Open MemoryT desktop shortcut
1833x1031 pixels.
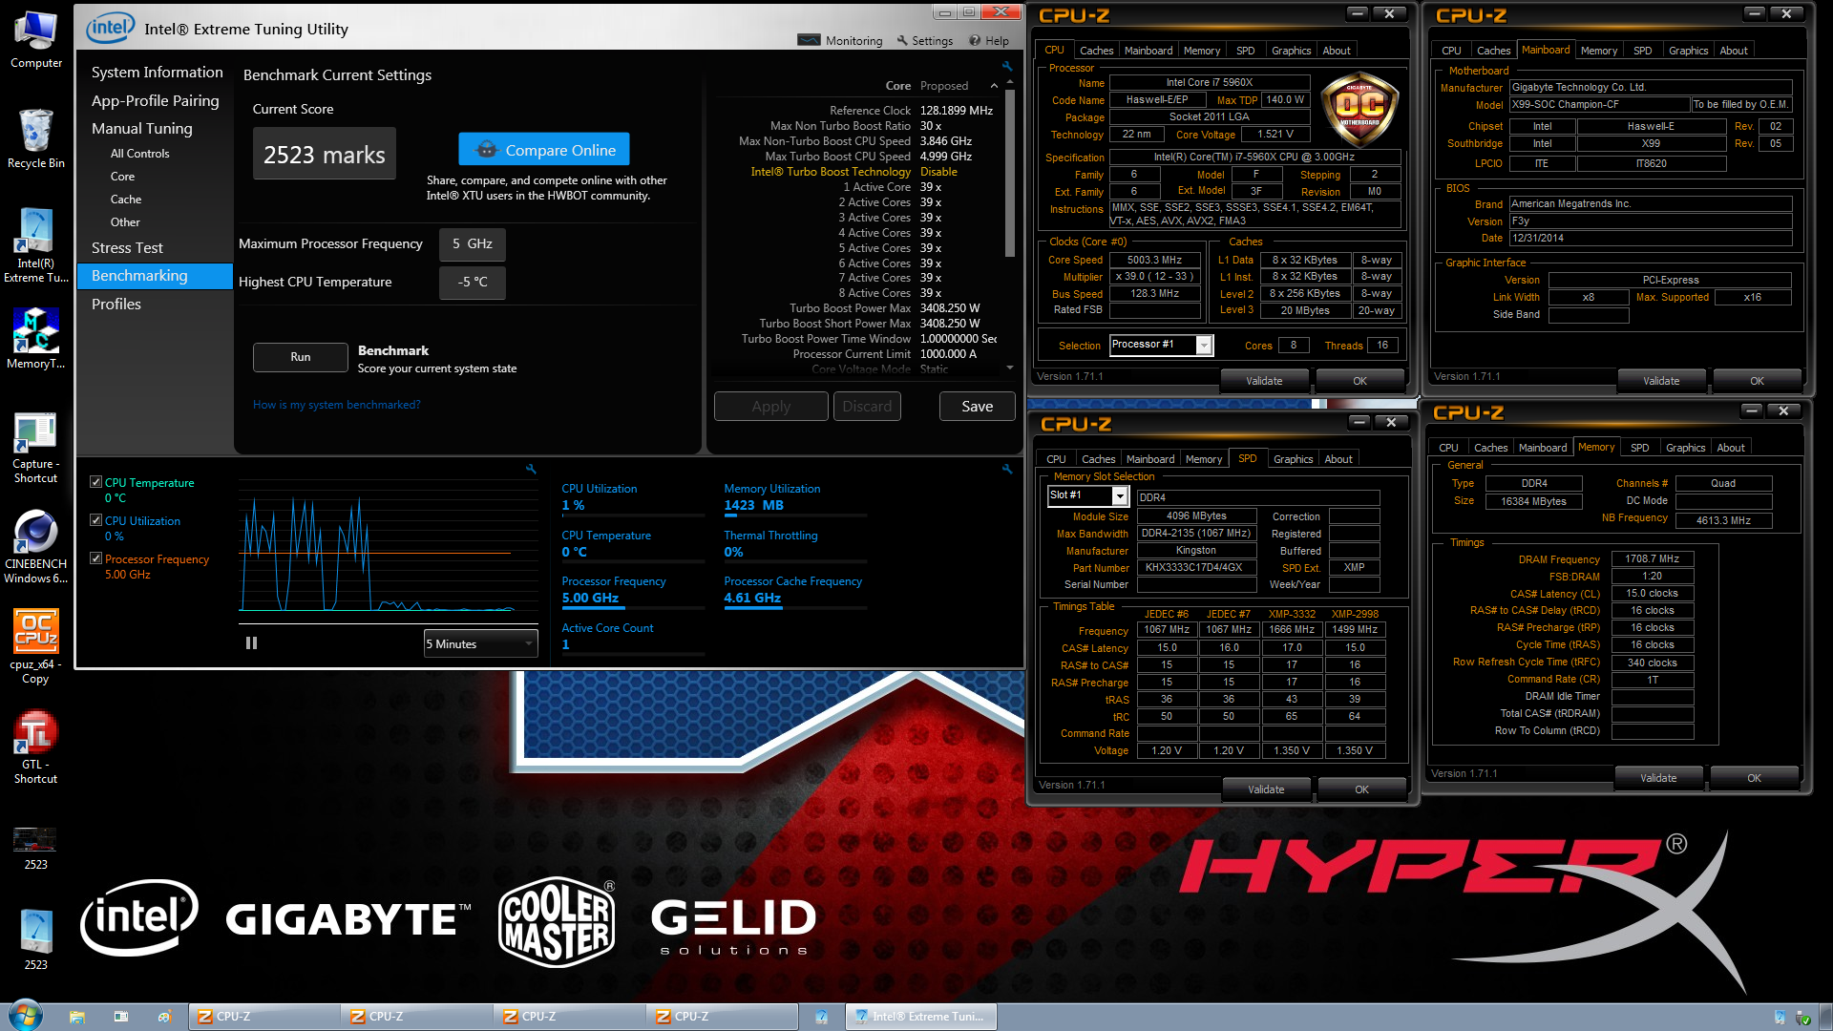point(35,339)
